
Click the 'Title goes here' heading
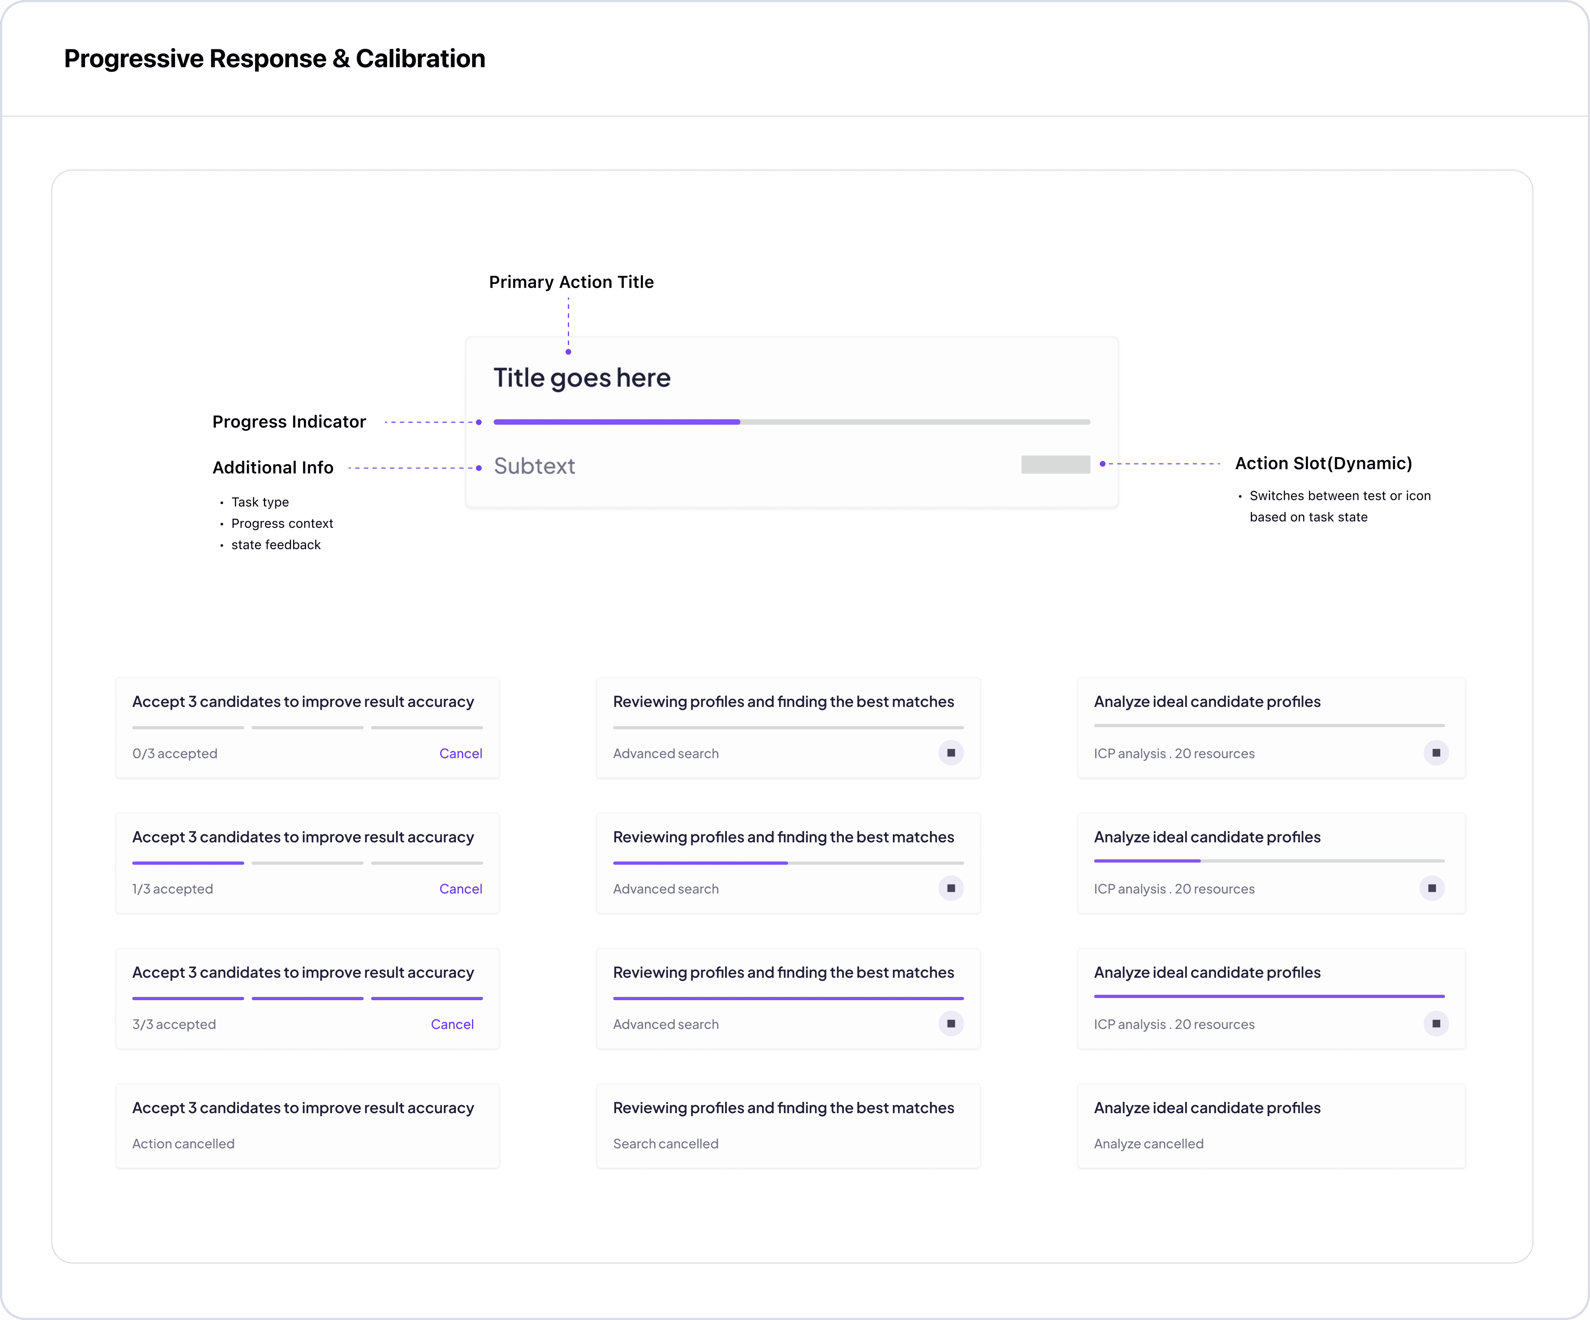[x=581, y=378]
